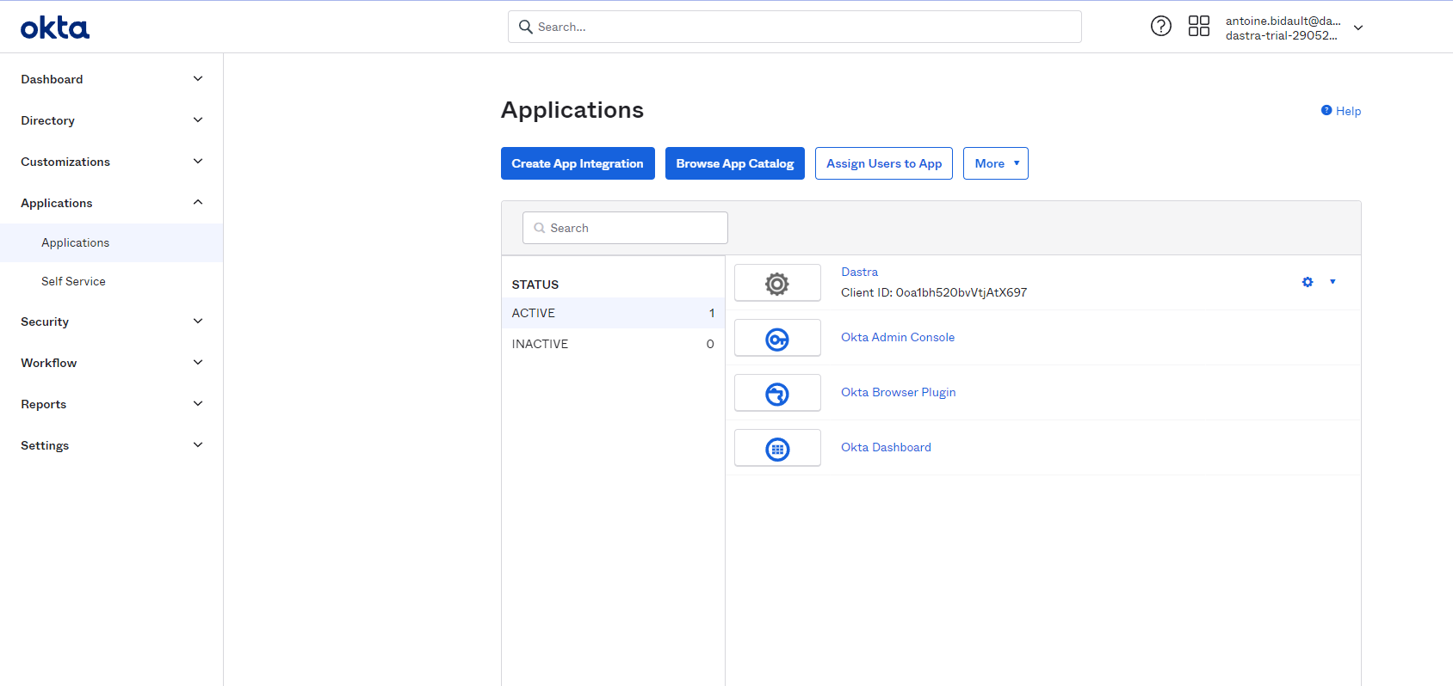Screen dimensions: 1453x686
Task: Click Assign Users to App button
Action: [884, 163]
